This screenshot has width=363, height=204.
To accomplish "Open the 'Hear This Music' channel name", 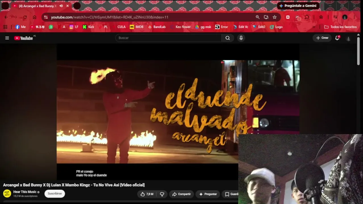I will pos(25,192).
